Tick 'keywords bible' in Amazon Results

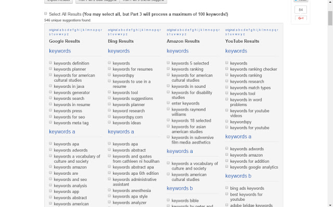(x=168, y=200)
